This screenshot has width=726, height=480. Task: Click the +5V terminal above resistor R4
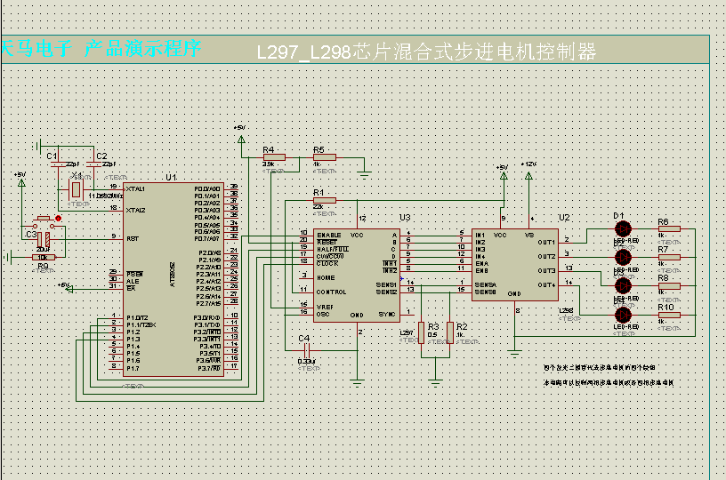click(241, 140)
